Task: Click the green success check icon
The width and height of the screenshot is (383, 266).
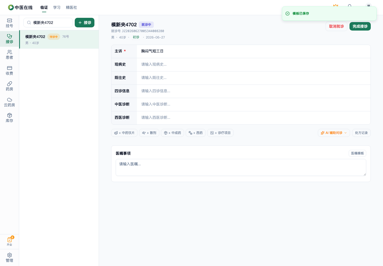Action: [288, 14]
